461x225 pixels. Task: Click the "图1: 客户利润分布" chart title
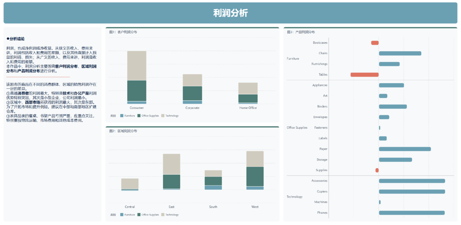tap(123, 32)
